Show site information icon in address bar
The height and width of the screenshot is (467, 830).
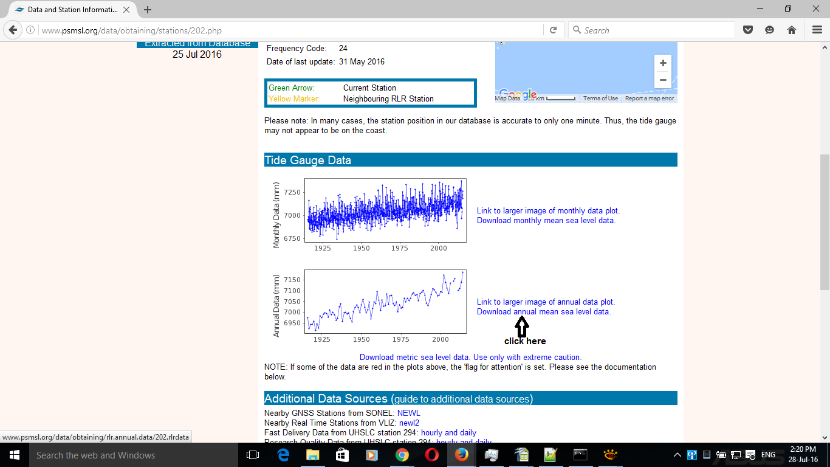(30, 30)
